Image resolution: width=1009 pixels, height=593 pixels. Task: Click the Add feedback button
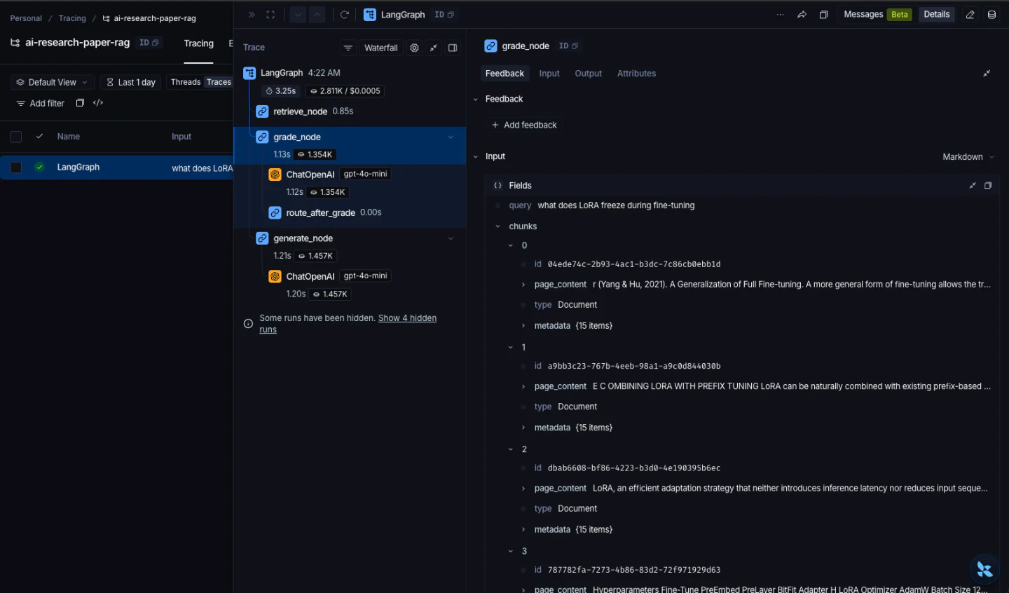tap(524, 125)
